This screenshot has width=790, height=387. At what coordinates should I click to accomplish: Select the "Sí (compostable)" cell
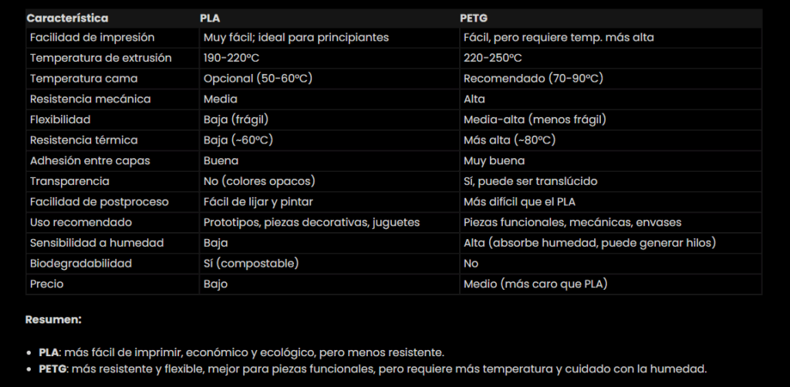[251, 264]
